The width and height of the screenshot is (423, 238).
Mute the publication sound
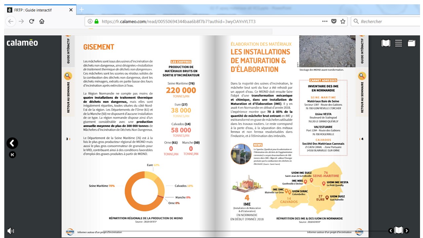pyautogui.click(x=11, y=231)
